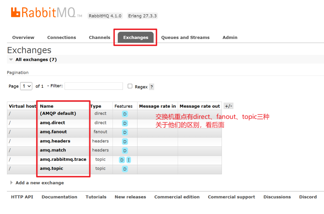Open the Documentation footer link
324x214 pixels.
[59, 197]
